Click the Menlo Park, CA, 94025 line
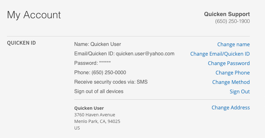This screenshot has height=138, width=265. tap(97, 121)
